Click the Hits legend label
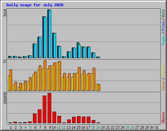The image size is (167, 131). click(163, 13)
